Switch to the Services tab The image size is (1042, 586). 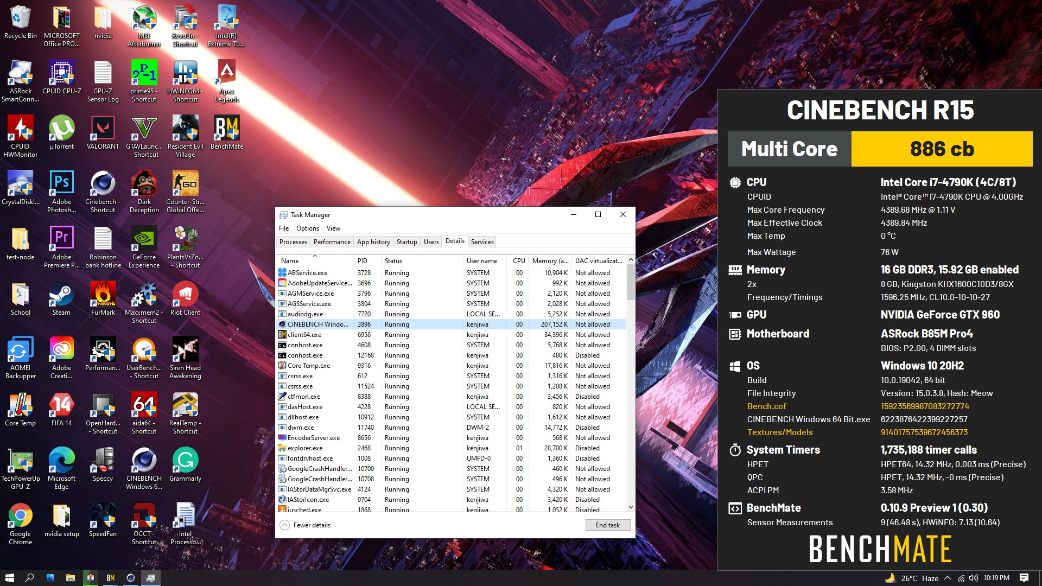point(482,242)
